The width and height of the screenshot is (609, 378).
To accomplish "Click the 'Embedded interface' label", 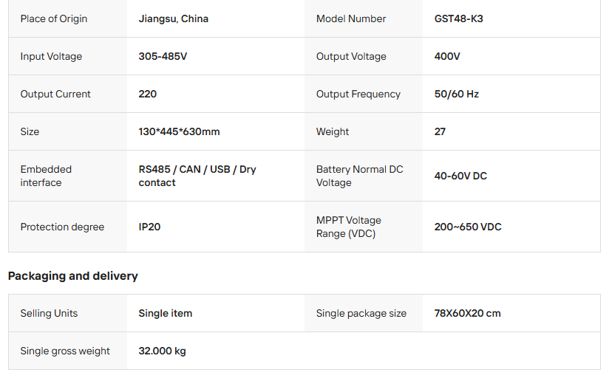I will [46, 176].
